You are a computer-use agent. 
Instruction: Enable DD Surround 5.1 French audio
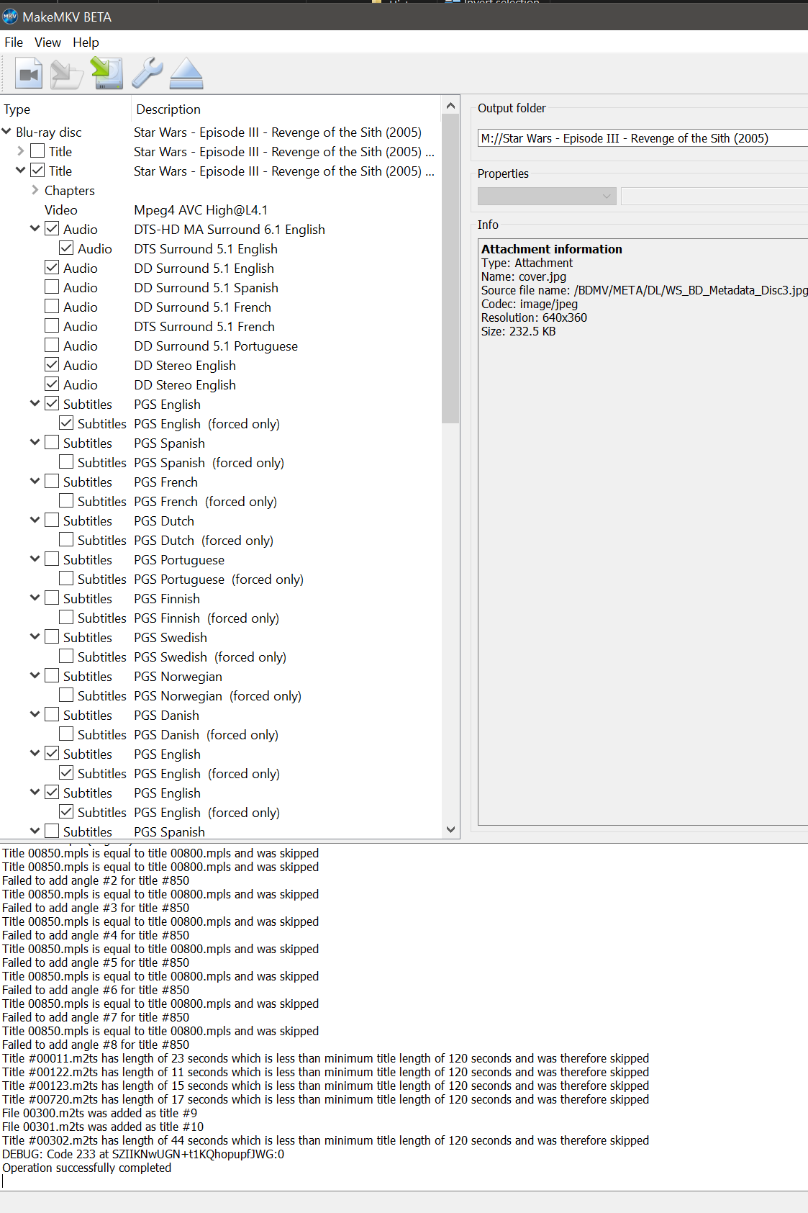point(52,307)
